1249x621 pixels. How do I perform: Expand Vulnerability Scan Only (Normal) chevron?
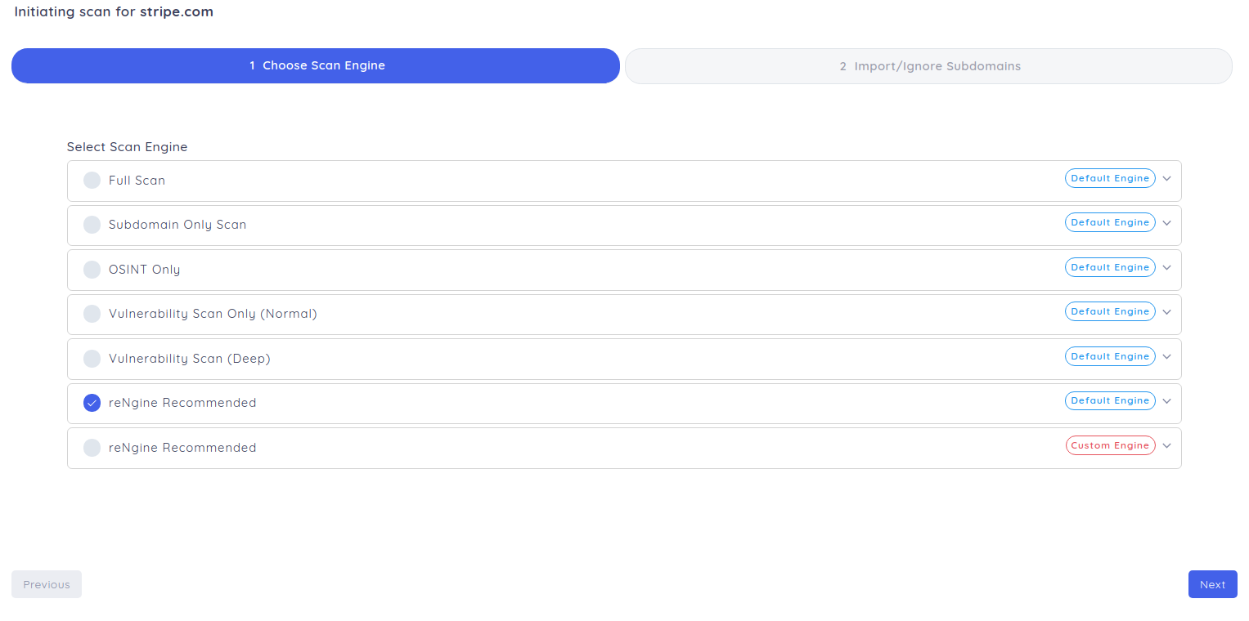coord(1166,312)
